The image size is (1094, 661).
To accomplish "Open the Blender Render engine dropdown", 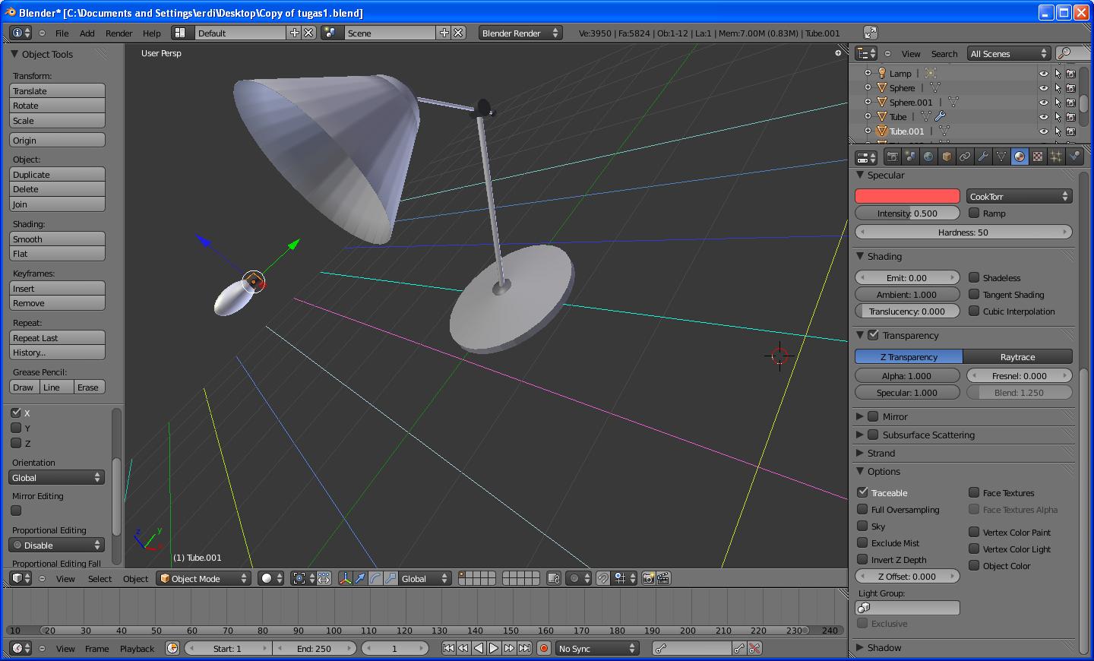I will coord(520,33).
